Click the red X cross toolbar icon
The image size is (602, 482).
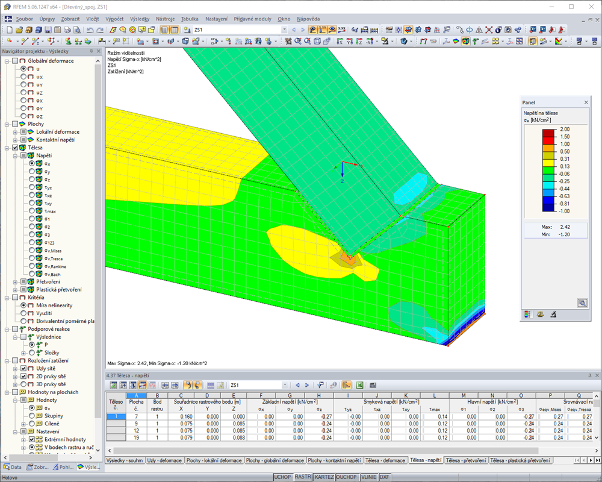click(489, 30)
